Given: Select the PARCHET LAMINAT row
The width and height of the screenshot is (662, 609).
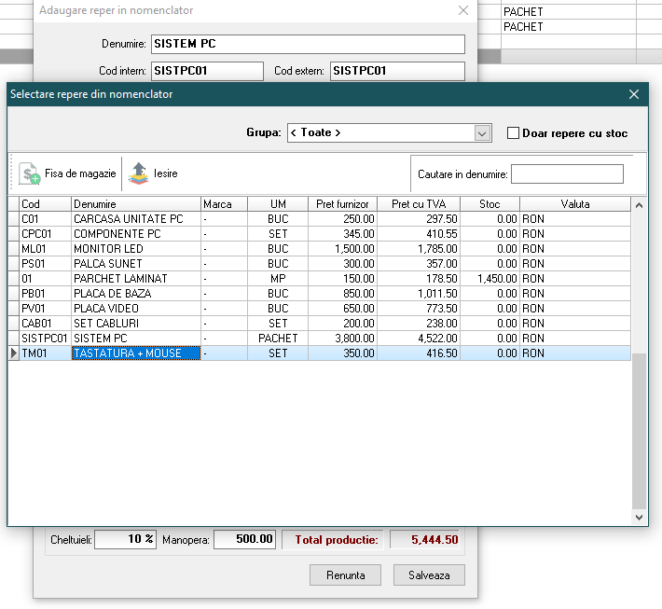Looking at the screenshot, I should [x=136, y=279].
